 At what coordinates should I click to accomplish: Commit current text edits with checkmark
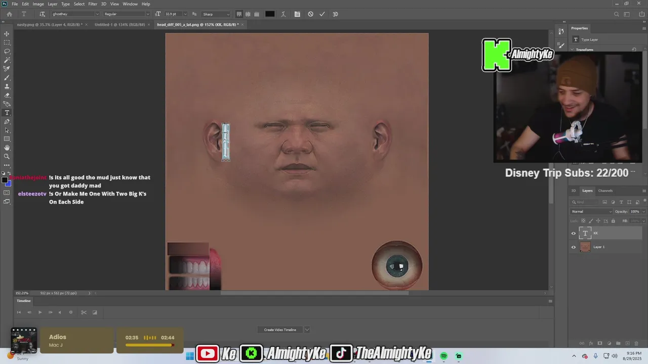(322, 14)
